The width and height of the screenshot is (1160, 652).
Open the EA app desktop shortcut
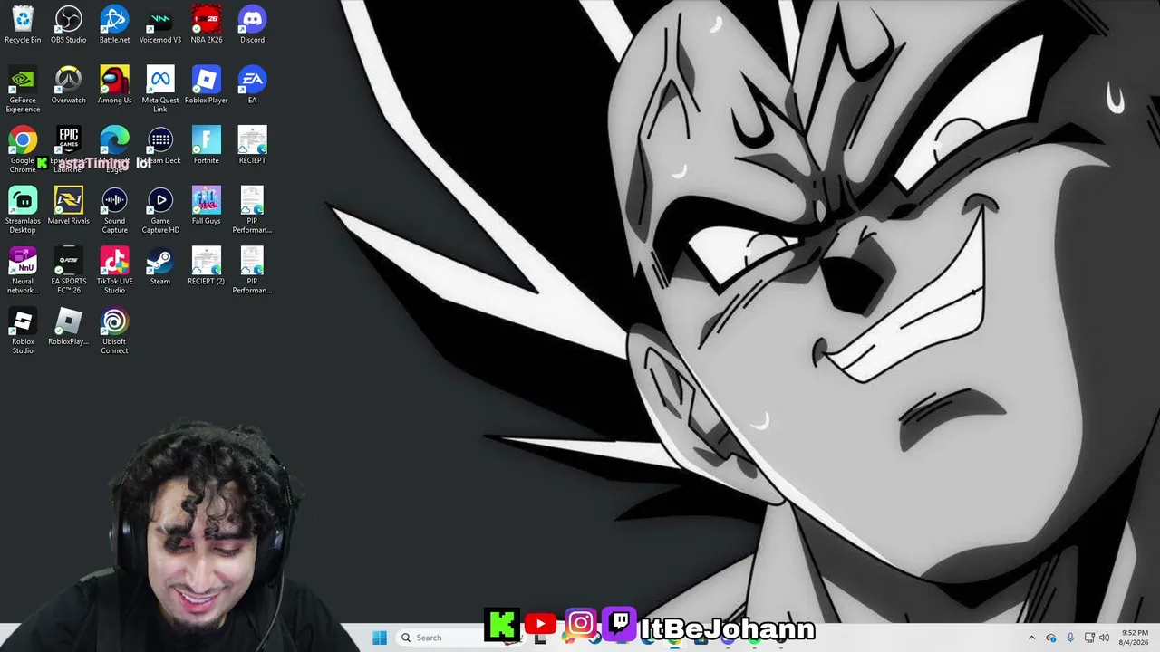(252, 85)
